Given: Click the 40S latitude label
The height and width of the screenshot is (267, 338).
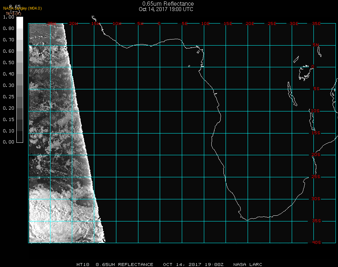Looking at the screenshot, I should [x=316, y=243].
